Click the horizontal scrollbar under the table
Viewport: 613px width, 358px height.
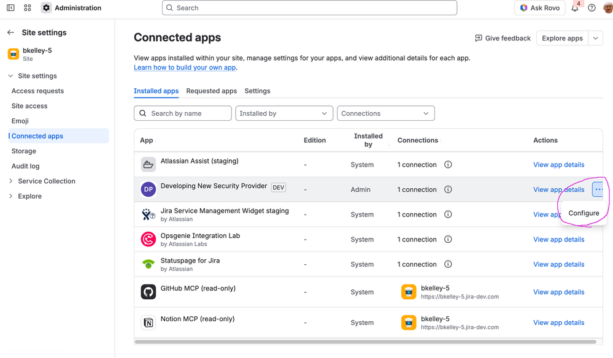pyautogui.click(x=366, y=341)
